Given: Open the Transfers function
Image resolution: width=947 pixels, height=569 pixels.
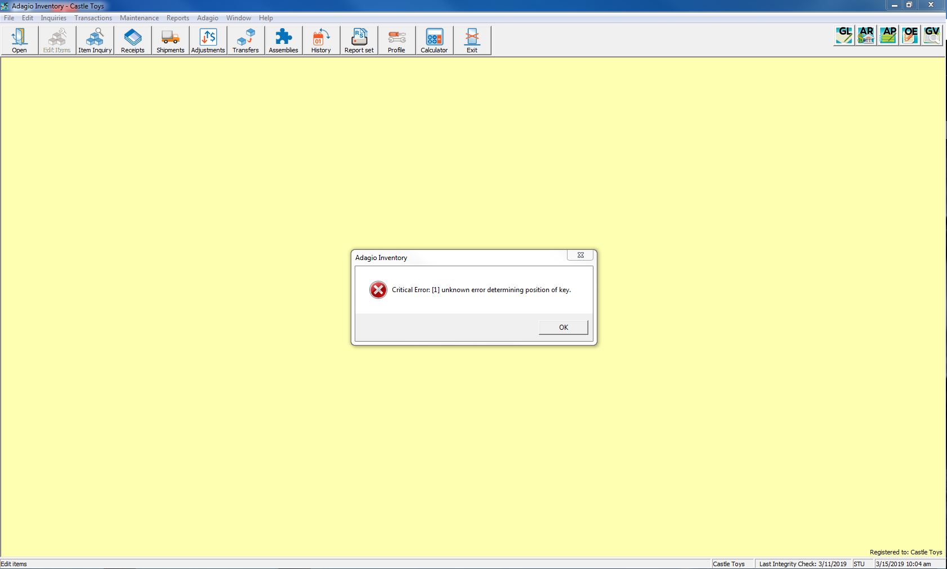Looking at the screenshot, I should coord(245,41).
